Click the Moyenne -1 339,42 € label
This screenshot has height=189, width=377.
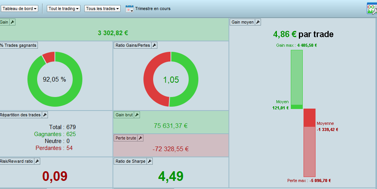(328, 126)
